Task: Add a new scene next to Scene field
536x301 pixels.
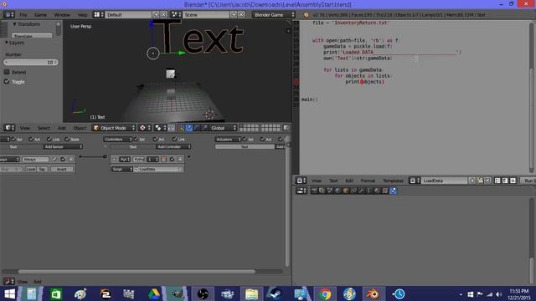Action: coord(234,15)
